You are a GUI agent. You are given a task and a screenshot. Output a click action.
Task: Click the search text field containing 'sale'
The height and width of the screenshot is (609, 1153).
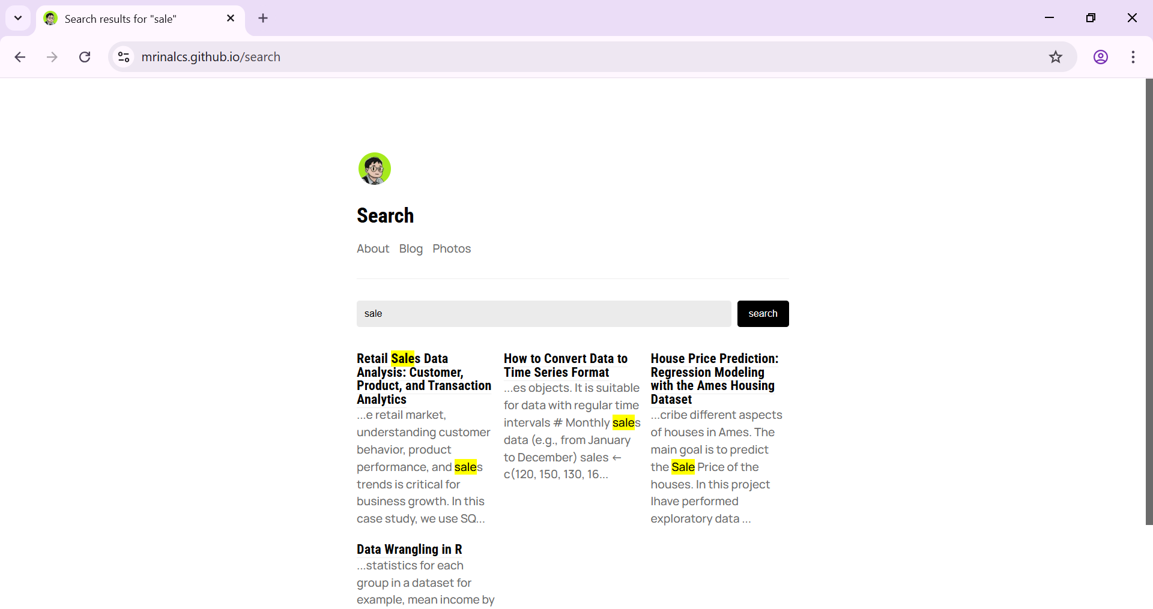coord(543,314)
